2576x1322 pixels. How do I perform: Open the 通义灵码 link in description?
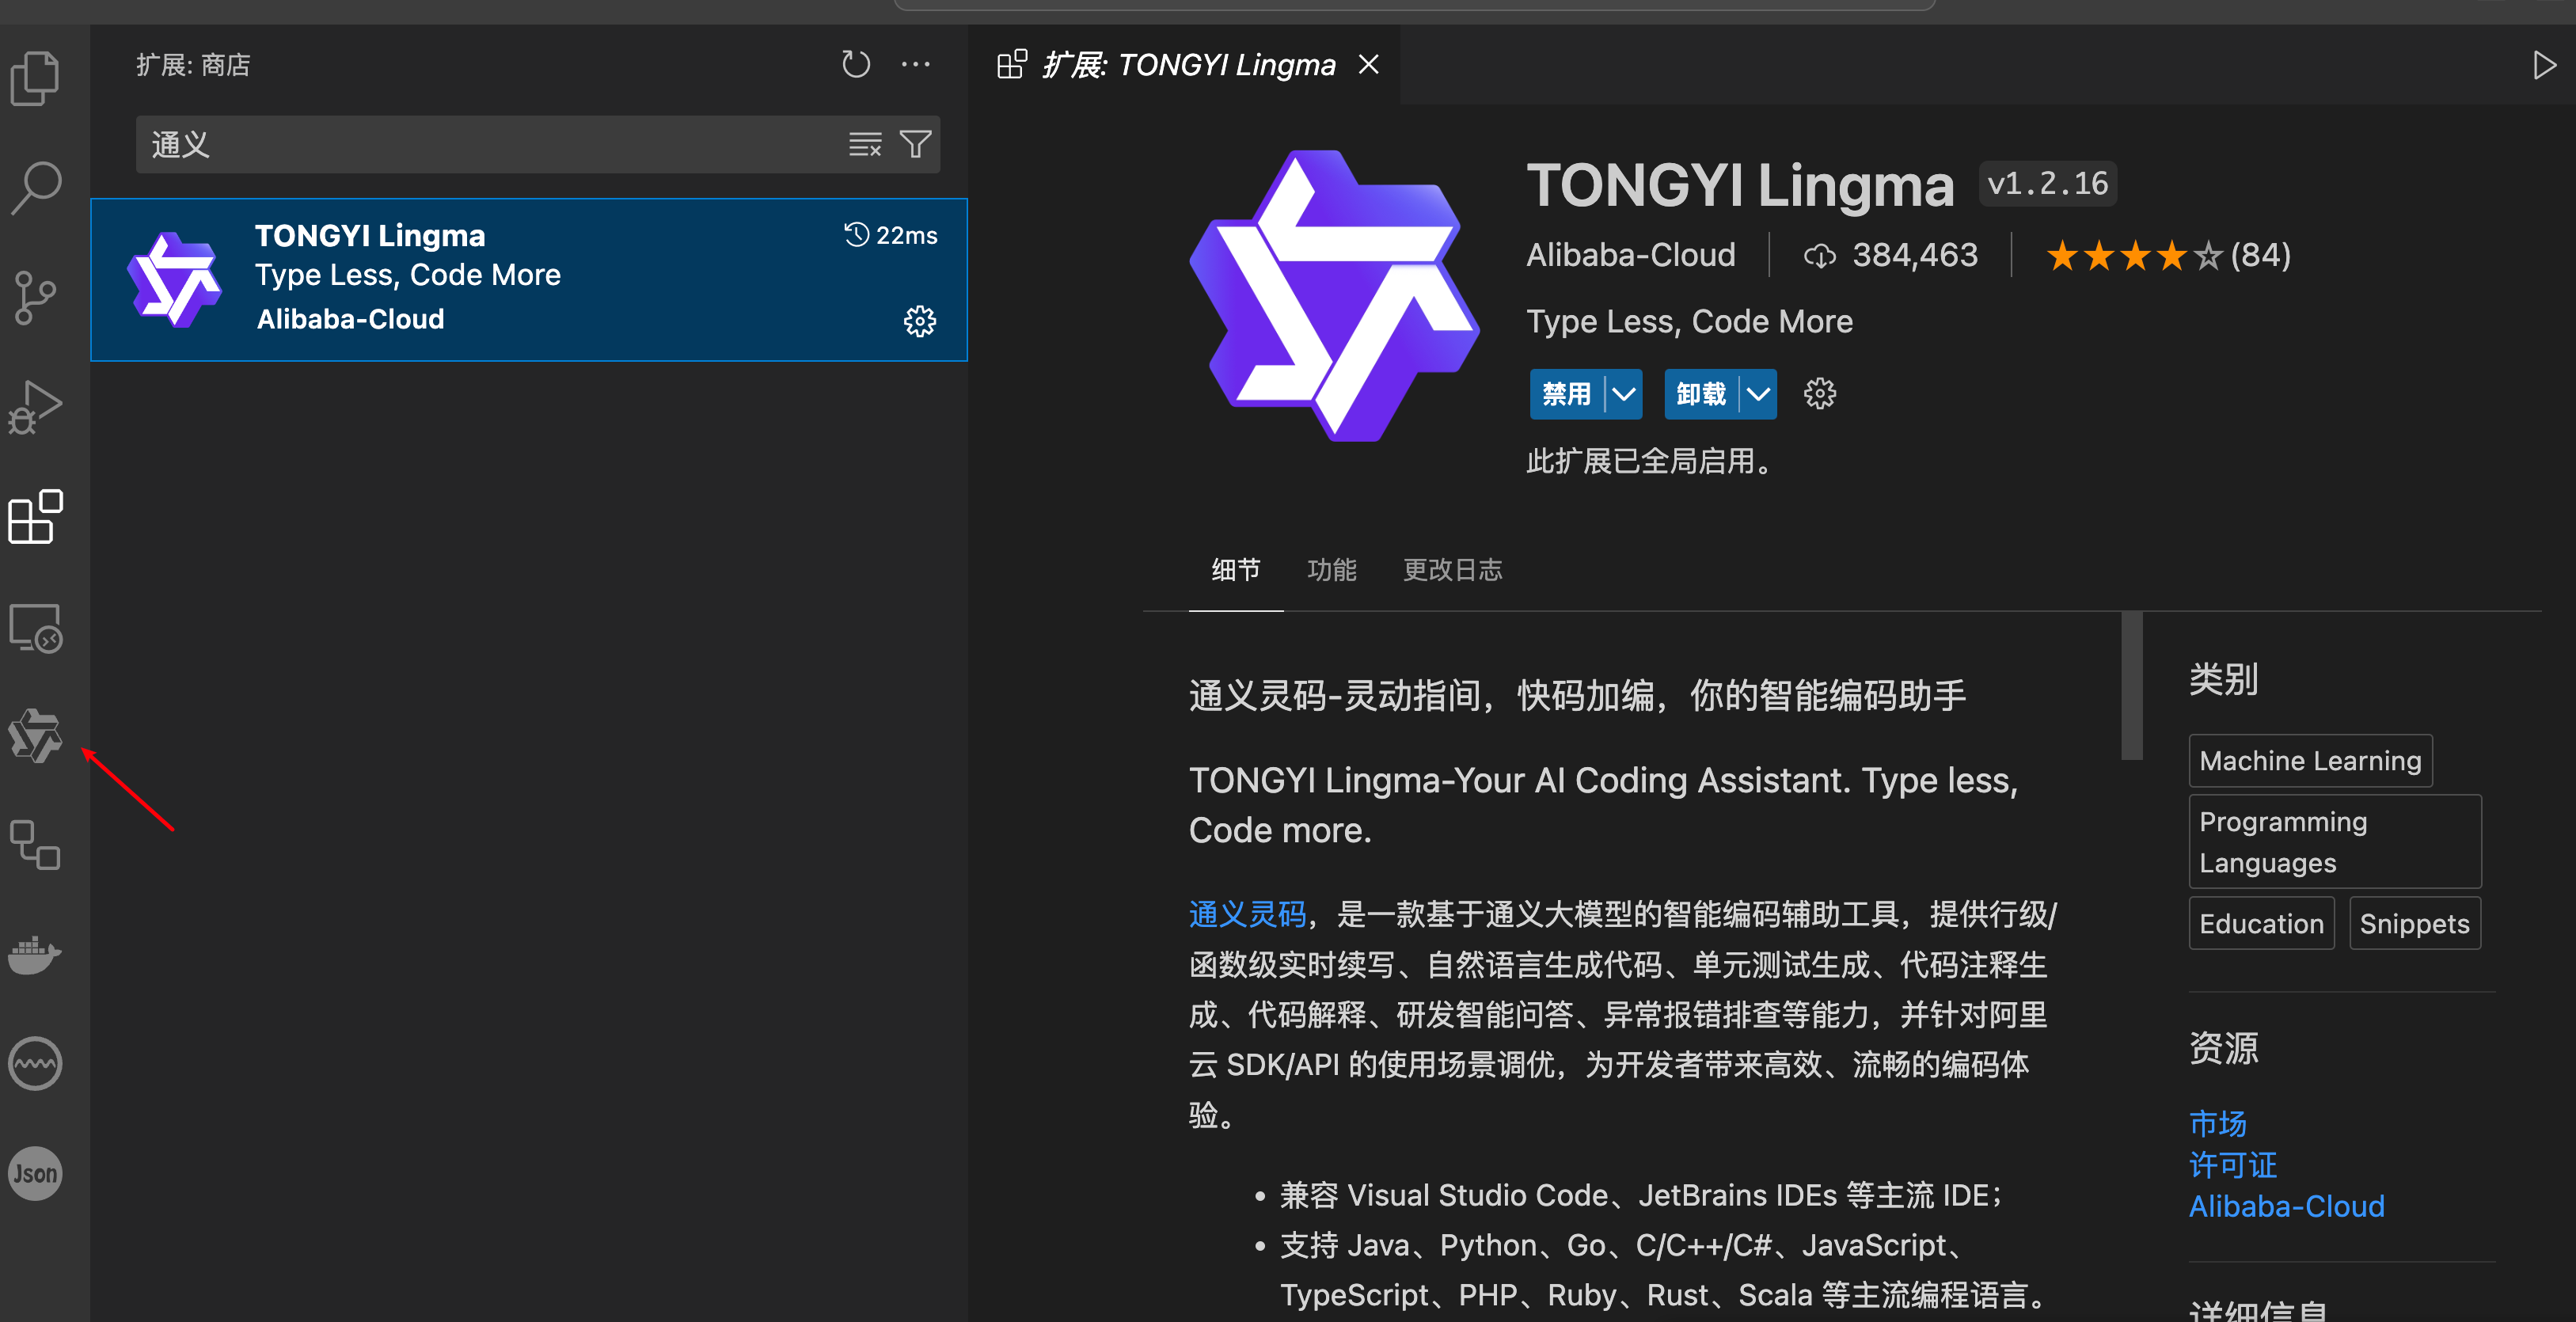pyautogui.click(x=1246, y=913)
